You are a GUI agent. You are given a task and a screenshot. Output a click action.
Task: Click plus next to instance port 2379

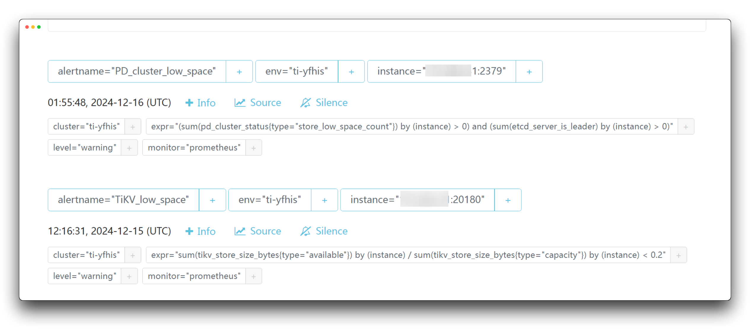pos(529,72)
